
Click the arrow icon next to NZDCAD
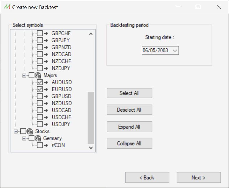pos(46,54)
